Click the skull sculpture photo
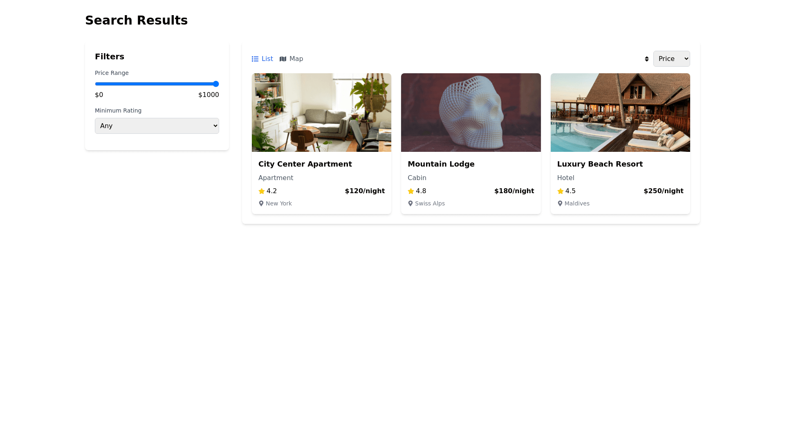Image resolution: width=785 pixels, height=442 pixels. coord(471,113)
